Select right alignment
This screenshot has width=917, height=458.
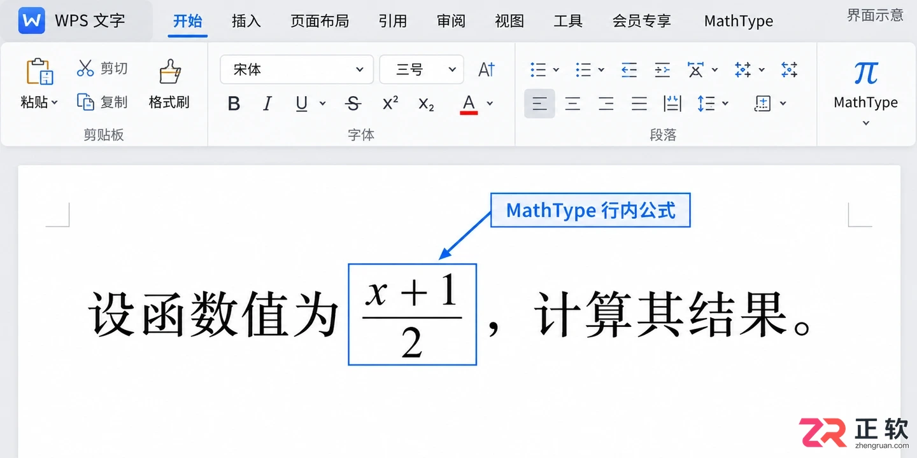point(606,103)
